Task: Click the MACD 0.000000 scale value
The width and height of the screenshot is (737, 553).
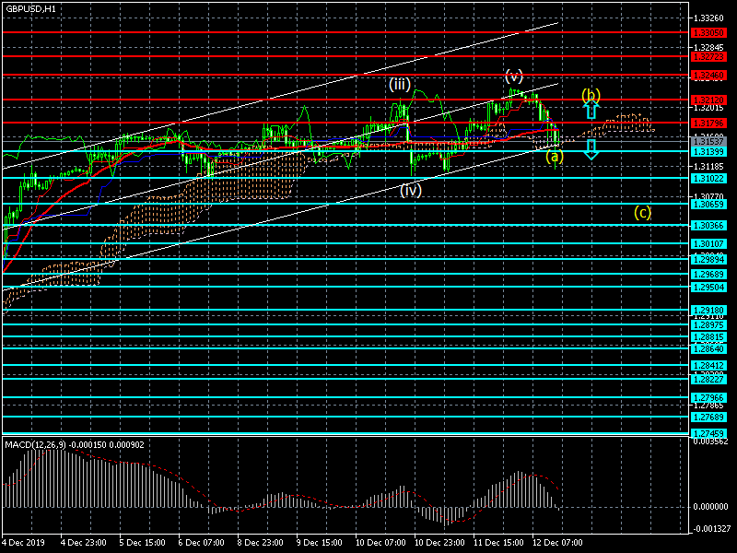Action: tap(710, 507)
